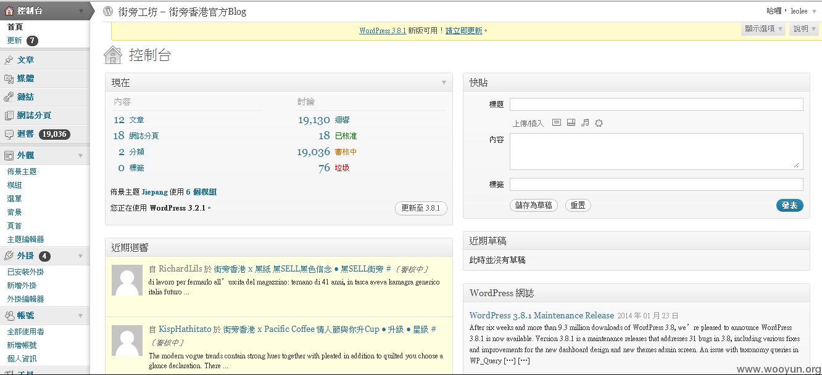The image size is (822, 375).
Task: Click the 審核中 pending comments link
Action: pyautogui.click(x=346, y=152)
